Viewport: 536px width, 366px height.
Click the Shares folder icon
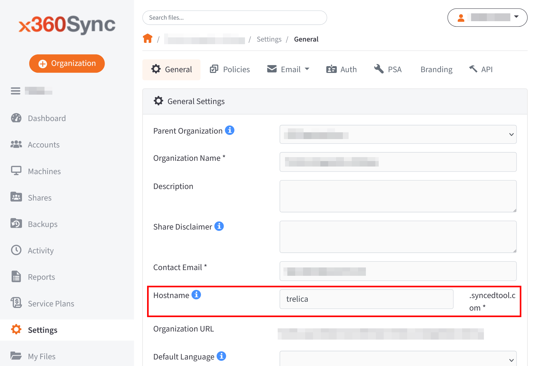16,197
